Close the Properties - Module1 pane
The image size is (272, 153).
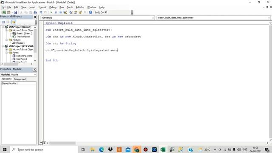pyautogui.click(x=35, y=69)
